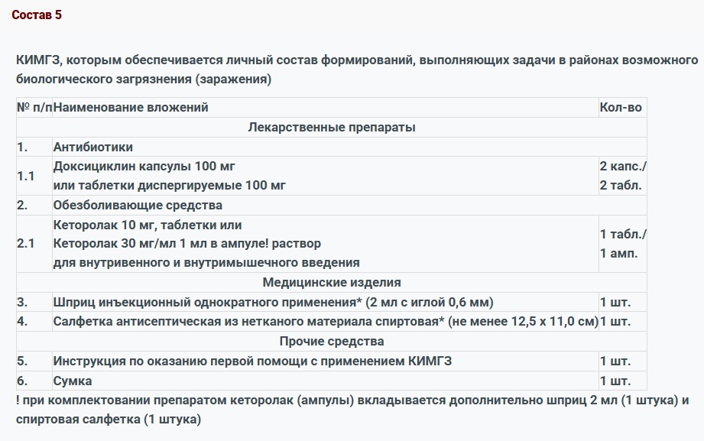This screenshot has height=441, width=704.
Task: Click the 'Состав 5' heading
Action: [x=37, y=15]
